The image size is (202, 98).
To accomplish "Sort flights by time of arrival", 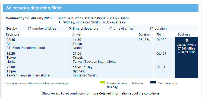I will point(111,29).
